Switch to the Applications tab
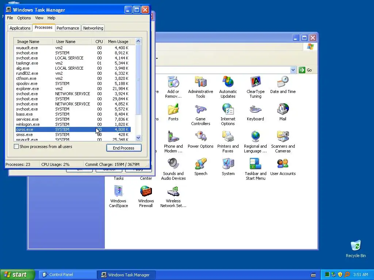Image resolution: width=374 pixels, height=280 pixels. click(20, 28)
